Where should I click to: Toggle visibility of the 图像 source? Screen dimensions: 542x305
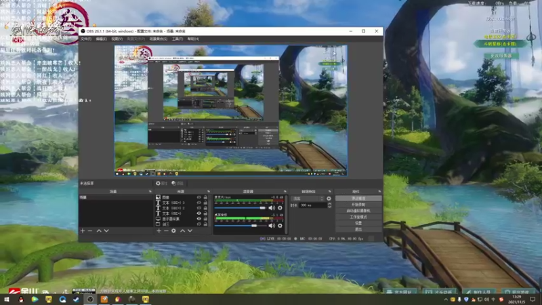[199, 197]
